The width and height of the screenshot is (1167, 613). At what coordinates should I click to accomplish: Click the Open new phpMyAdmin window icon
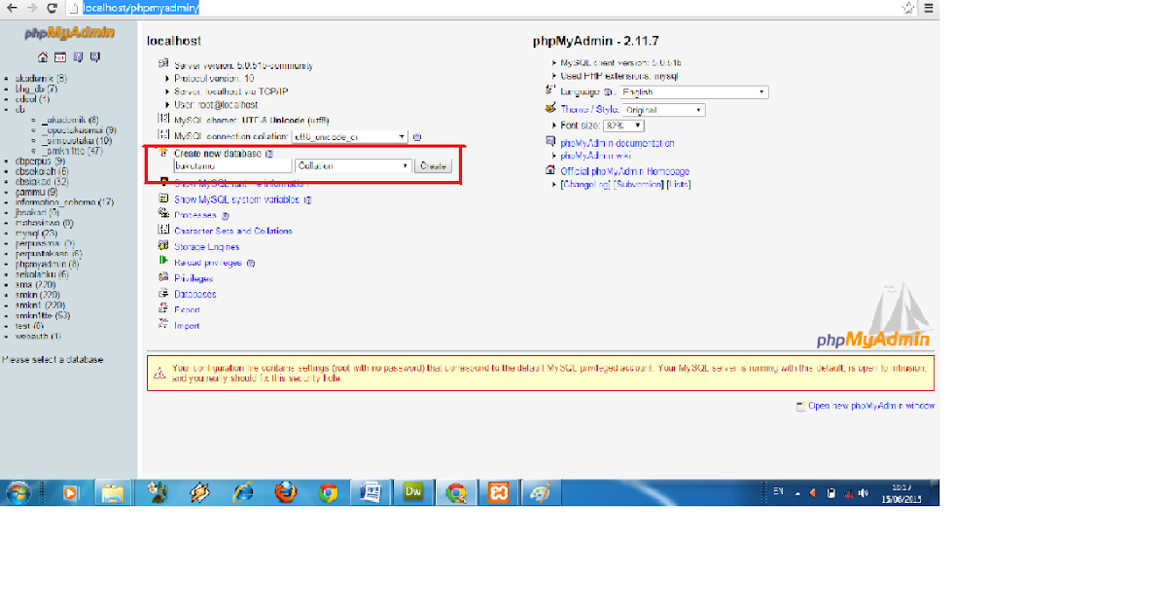(800, 406)
